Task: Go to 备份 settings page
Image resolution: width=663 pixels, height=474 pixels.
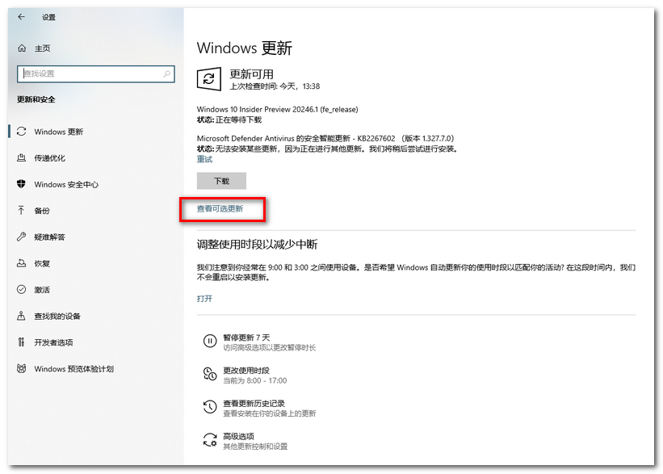Action: (41, 211)
